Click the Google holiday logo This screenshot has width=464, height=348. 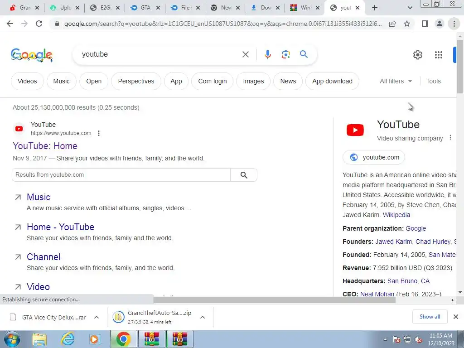tap(32, 55)
